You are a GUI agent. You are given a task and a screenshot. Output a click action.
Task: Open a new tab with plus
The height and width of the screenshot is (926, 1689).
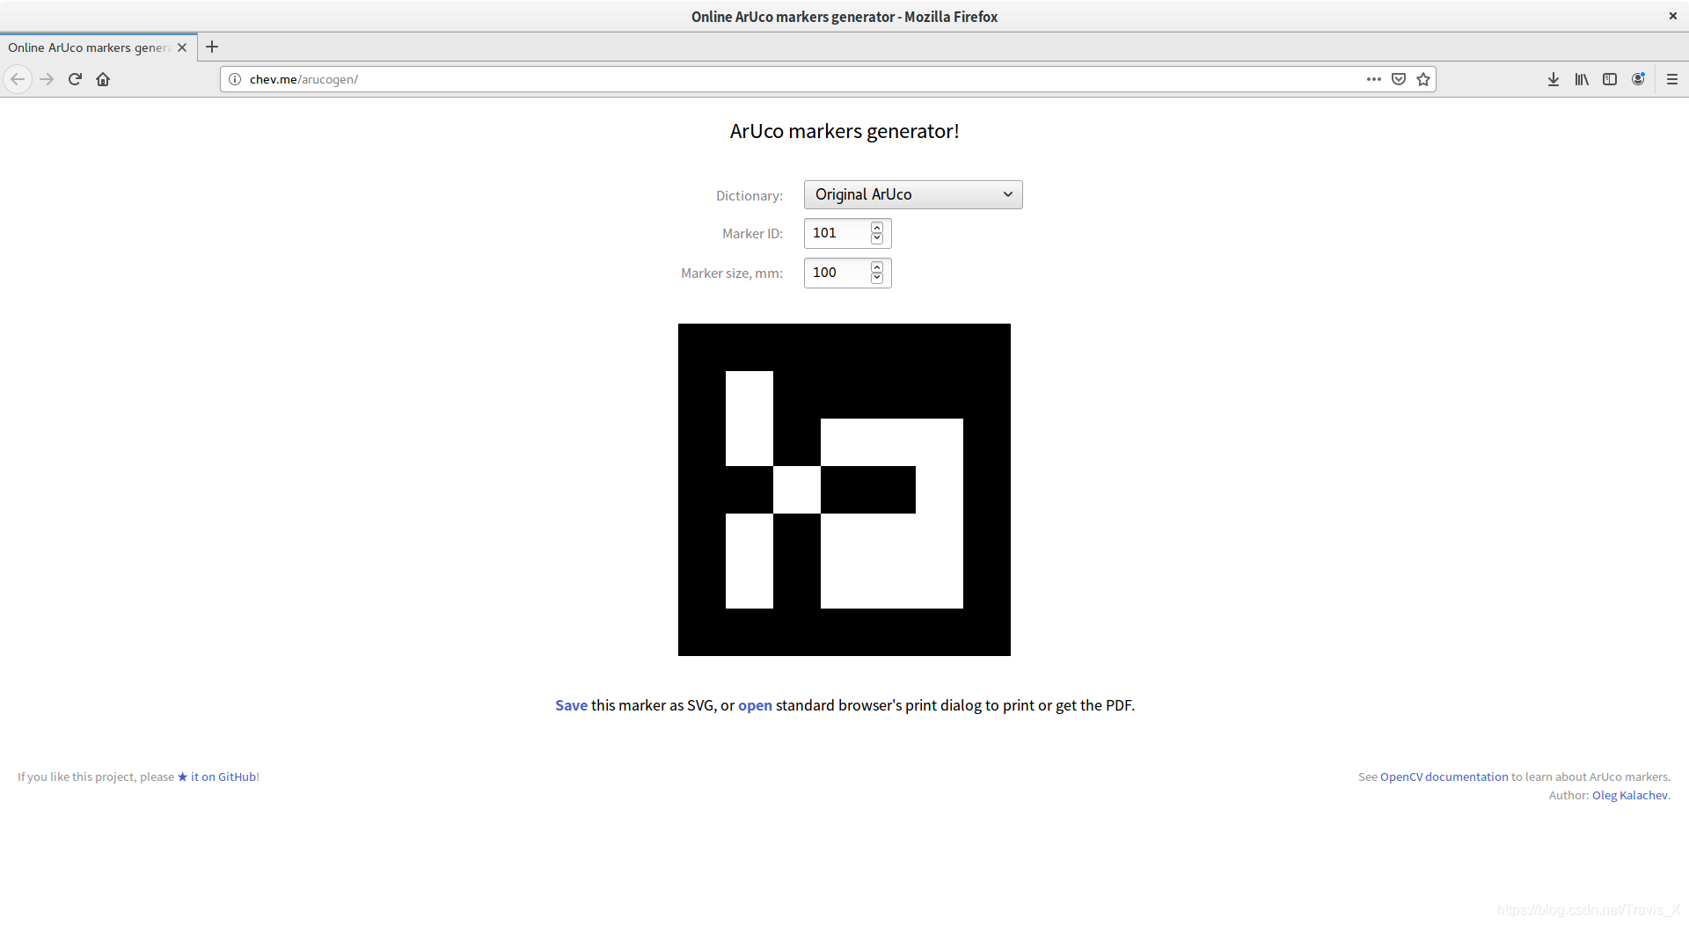212,47
